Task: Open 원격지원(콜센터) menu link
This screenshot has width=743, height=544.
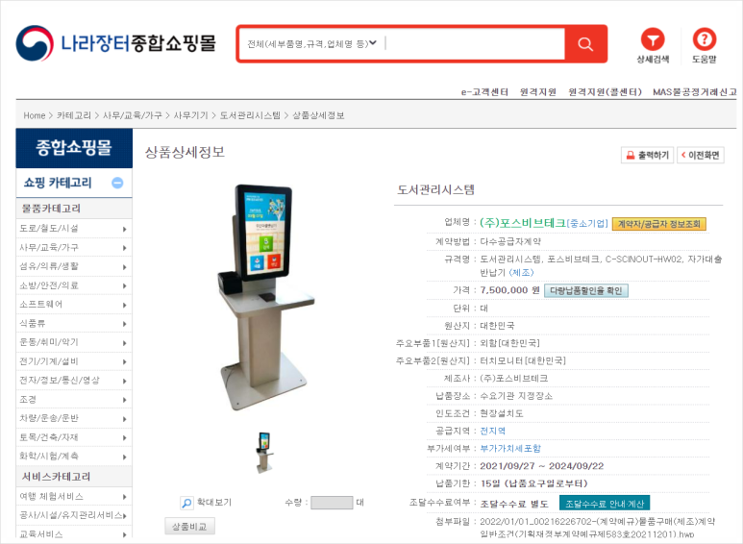Action: tap(606, 92)
